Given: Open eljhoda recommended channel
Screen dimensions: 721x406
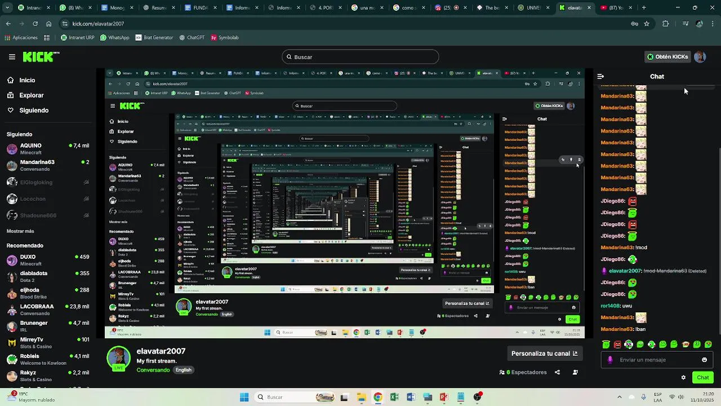Looking at the screenshot, I should (x=48, y=293).
